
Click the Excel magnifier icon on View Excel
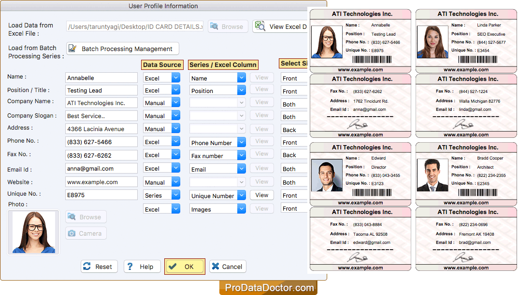coord(260,26)
